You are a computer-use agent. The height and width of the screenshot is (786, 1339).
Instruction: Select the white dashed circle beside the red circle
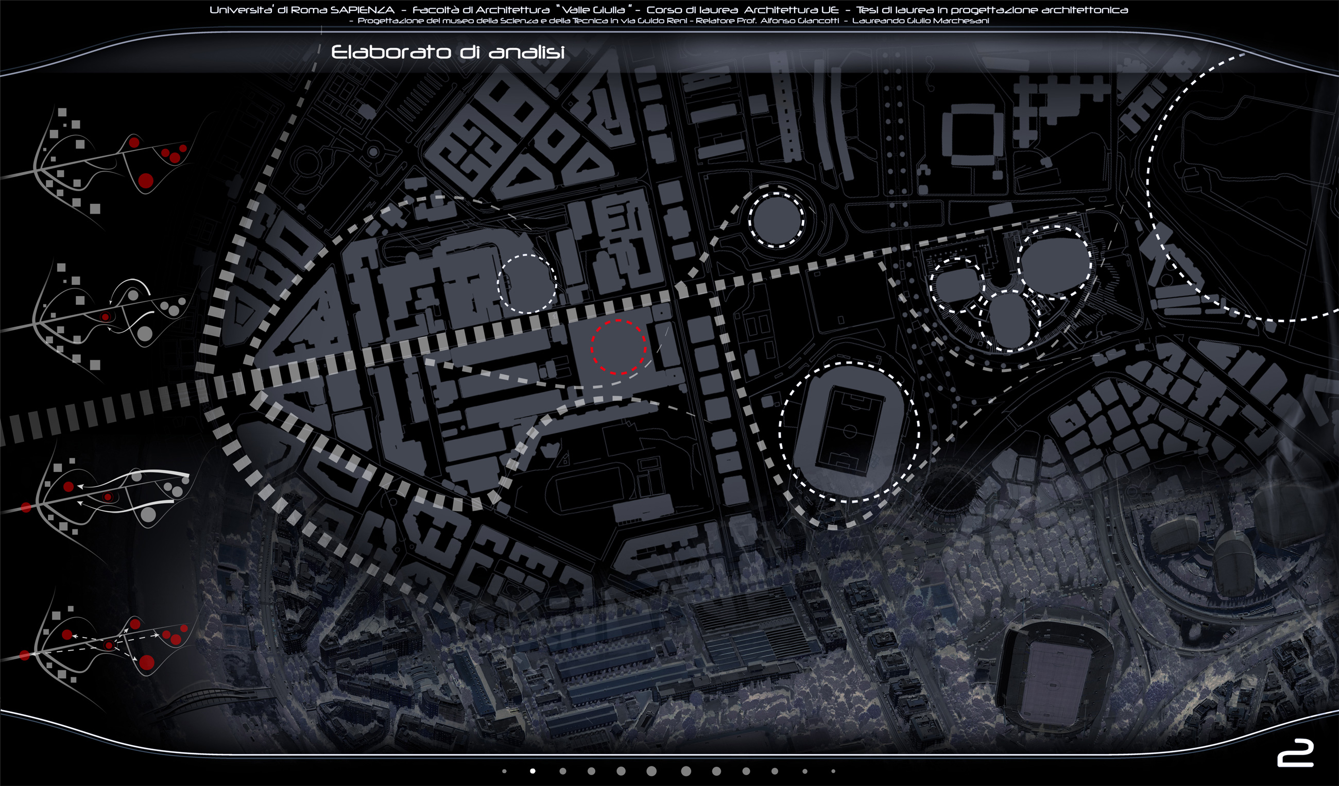click(x=527, y=283)
